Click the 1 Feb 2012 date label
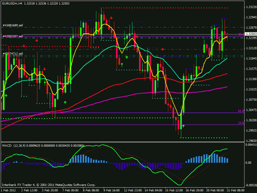 8,190
